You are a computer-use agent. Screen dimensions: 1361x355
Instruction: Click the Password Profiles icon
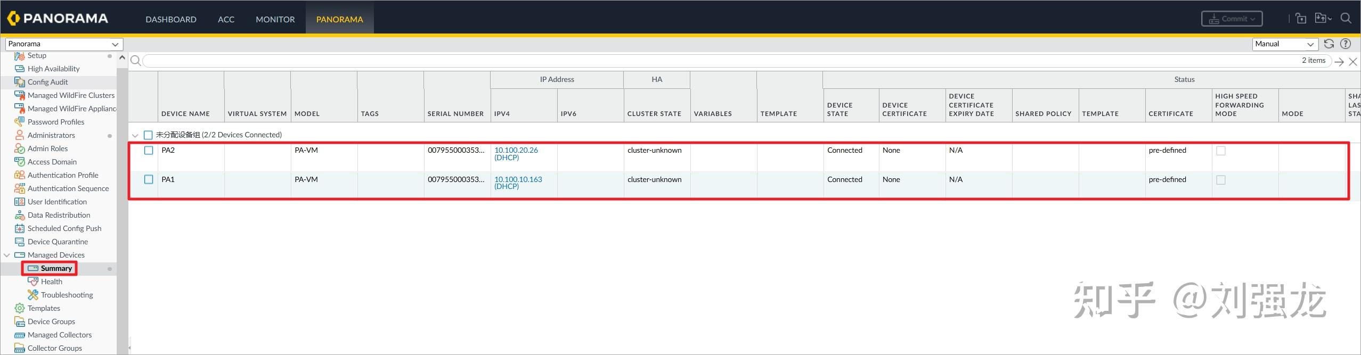pyautogui.click(x=20, y=122)
